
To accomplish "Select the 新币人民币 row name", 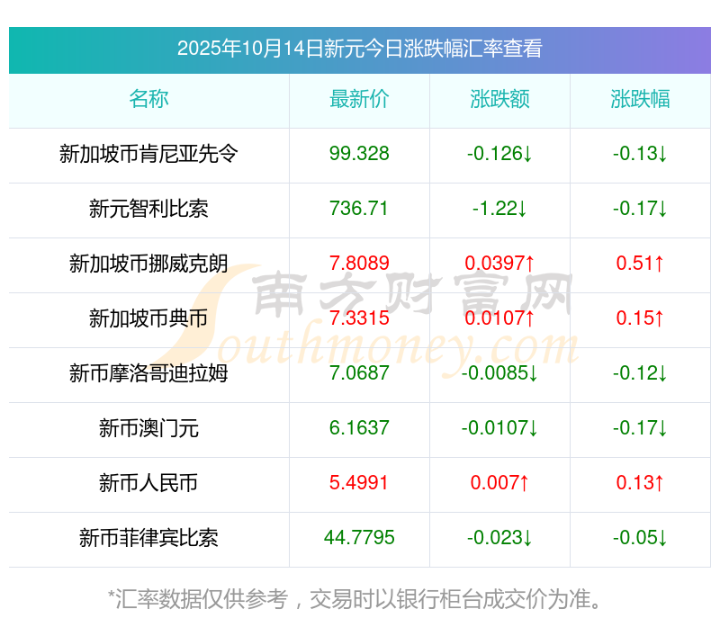I will (148, 483).
